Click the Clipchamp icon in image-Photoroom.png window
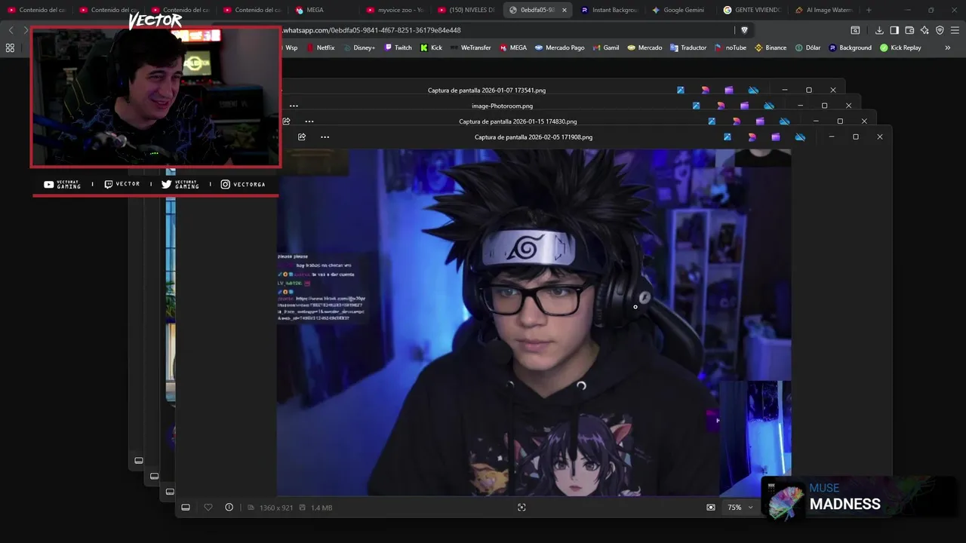The width and height of the screenshot is (966, 543). (x=744, y=106)
